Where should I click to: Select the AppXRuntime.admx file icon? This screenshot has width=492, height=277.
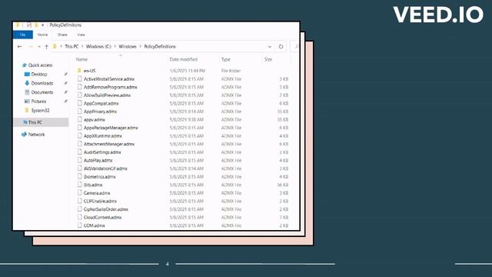pos(80,136)
